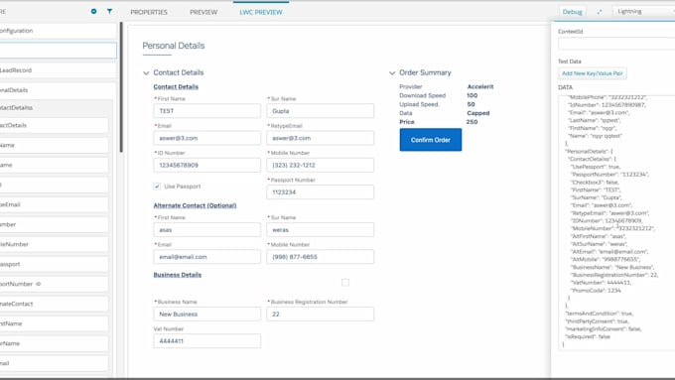Select the ileNumber element in structure tree
675x380 pixels.
54,244
